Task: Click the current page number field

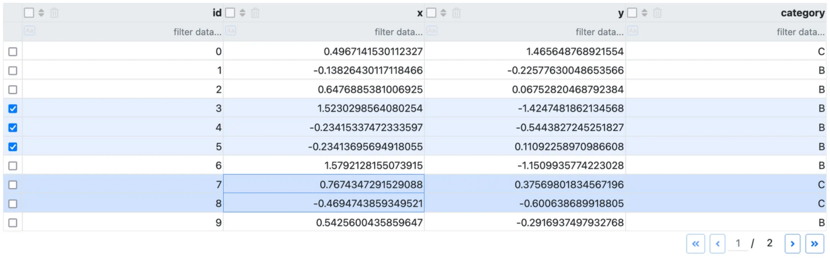Action: click(x=739, y=244)
